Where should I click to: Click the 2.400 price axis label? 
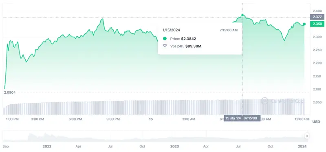tap(317, 11)
